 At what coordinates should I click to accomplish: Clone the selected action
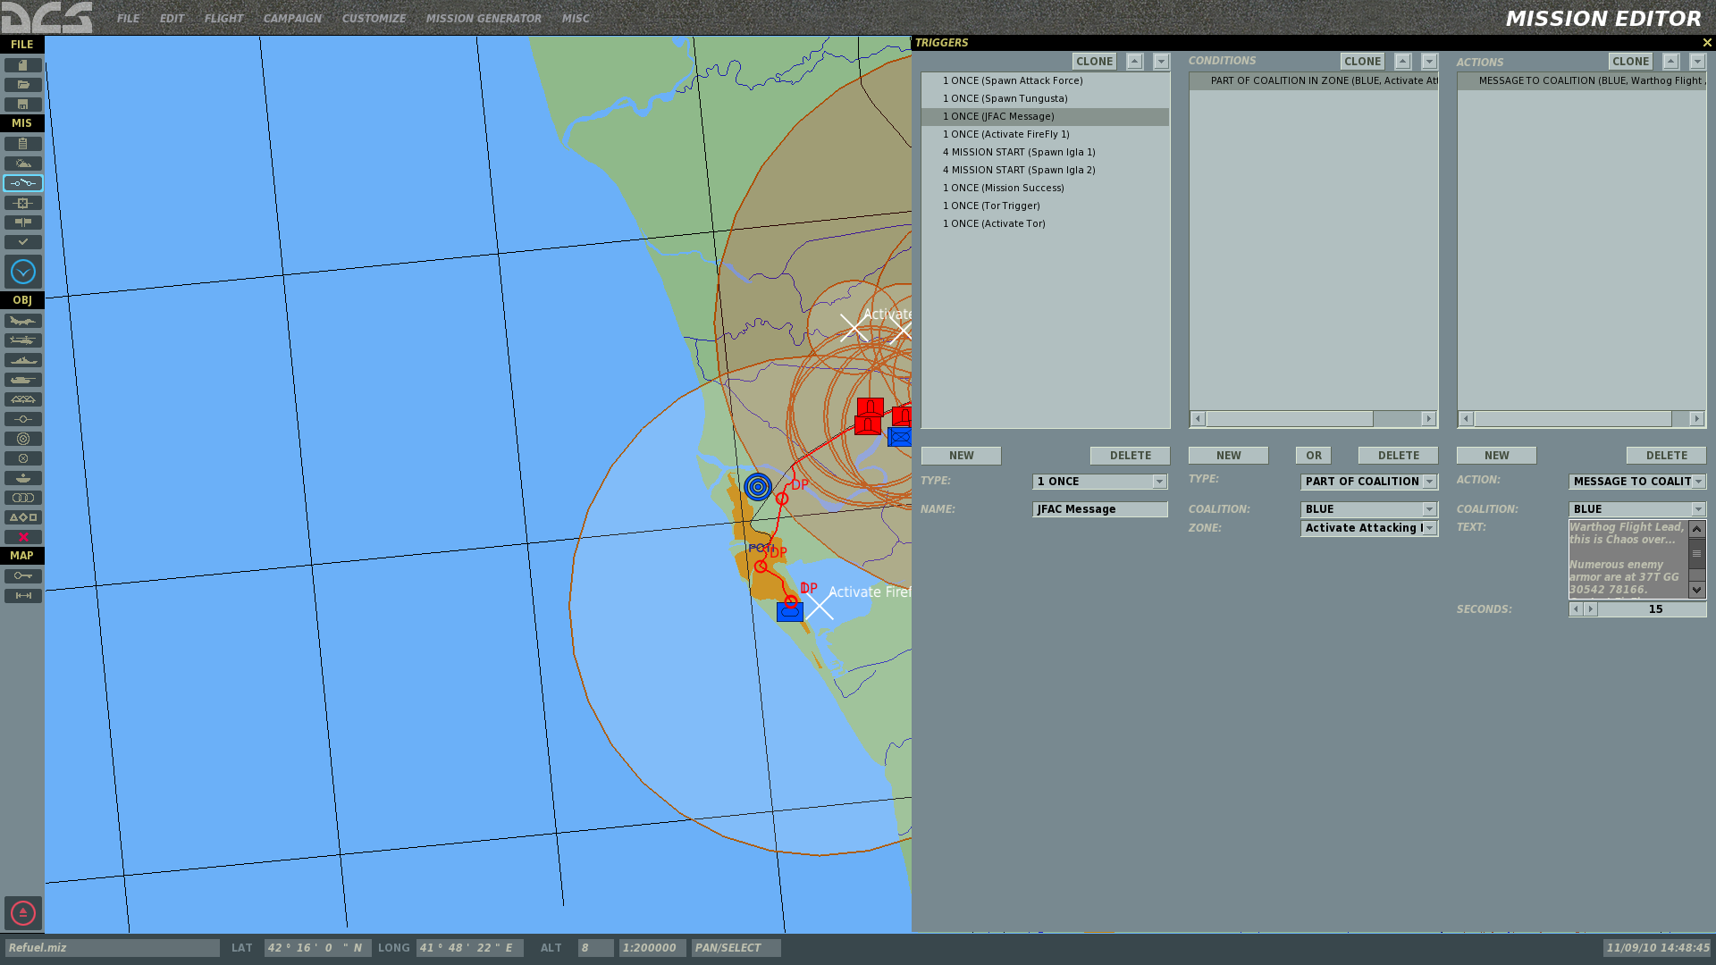pos(1630,62)
